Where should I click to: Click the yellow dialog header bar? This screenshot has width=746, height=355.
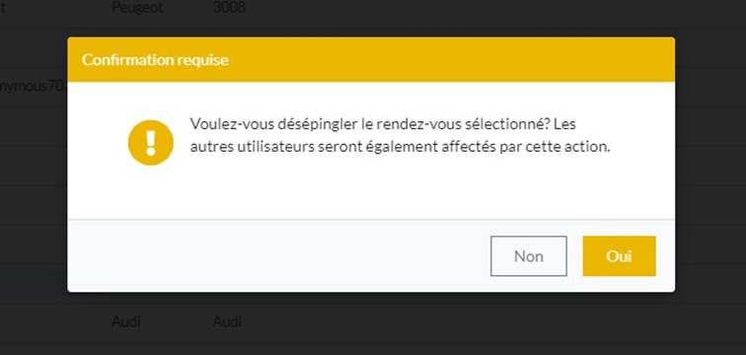(371, 59)
